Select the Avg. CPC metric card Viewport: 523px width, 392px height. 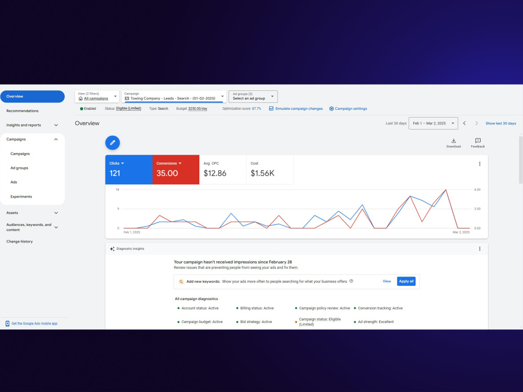point(223,169)
